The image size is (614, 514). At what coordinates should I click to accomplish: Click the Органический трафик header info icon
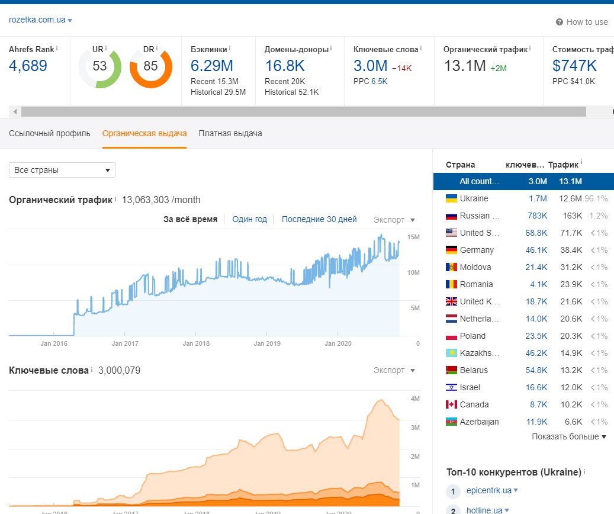tap(530, 49)
